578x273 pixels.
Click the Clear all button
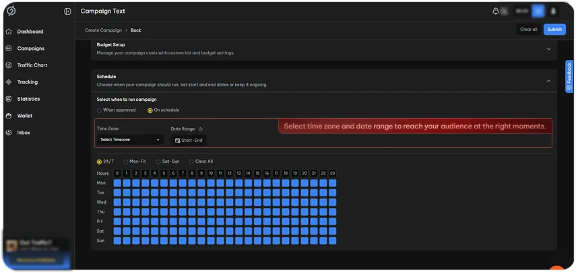(529, 30)
